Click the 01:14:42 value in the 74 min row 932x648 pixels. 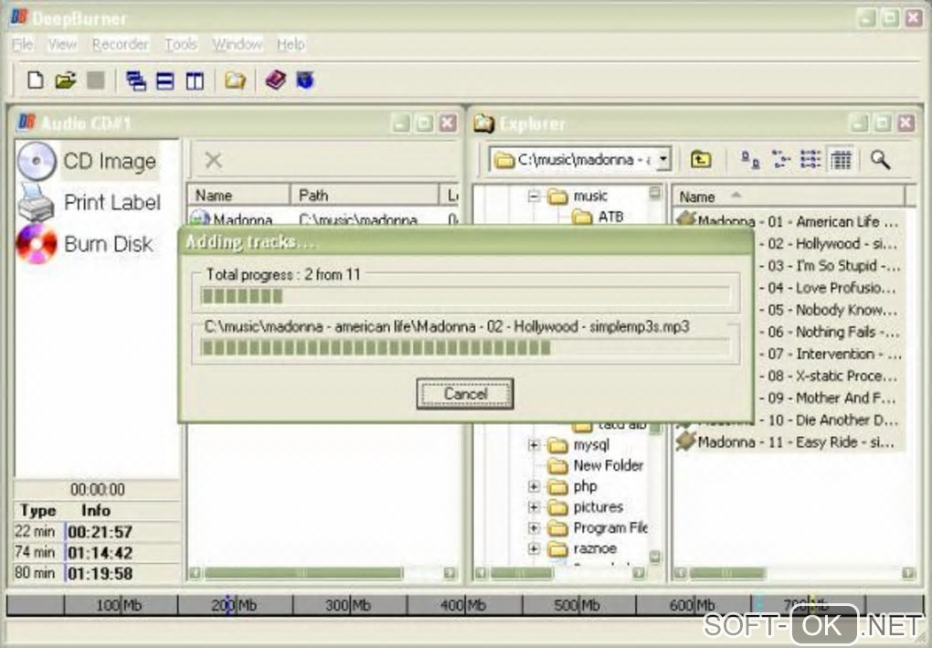(x=100, y=553)
